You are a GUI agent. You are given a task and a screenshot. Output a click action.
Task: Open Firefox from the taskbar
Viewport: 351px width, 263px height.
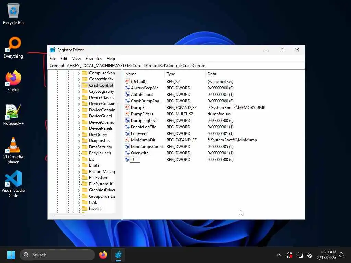click(103, 255)
